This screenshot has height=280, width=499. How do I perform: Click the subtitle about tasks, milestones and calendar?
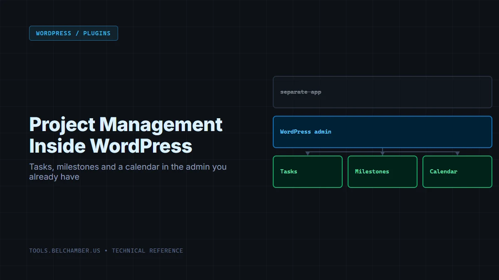point(128,172)
